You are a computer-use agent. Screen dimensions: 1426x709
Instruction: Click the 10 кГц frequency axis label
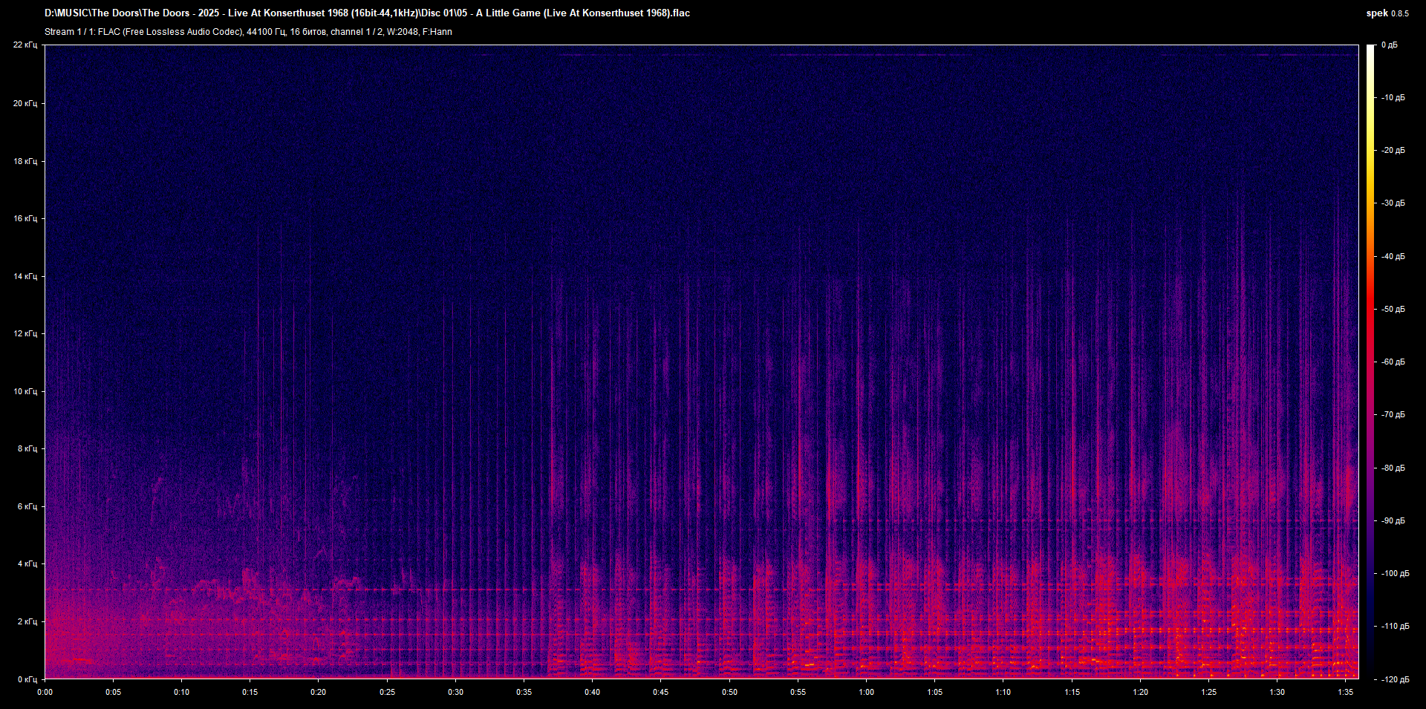click(25, 391)
